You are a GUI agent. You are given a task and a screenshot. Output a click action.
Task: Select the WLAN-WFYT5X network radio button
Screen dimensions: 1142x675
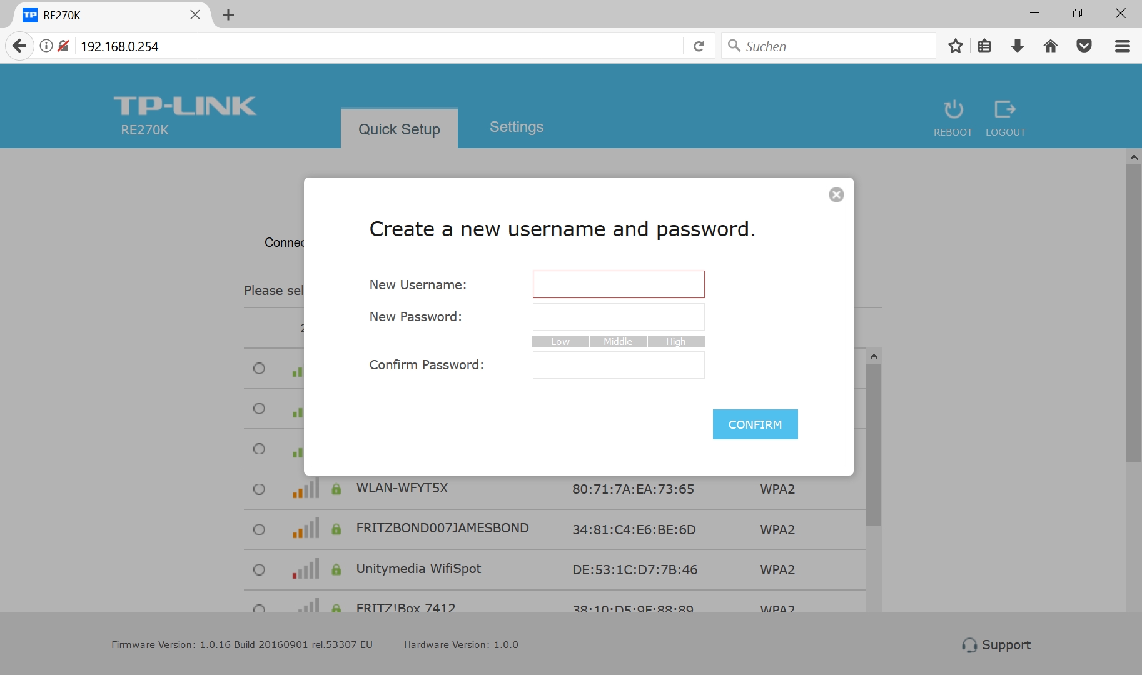point(259,489)
